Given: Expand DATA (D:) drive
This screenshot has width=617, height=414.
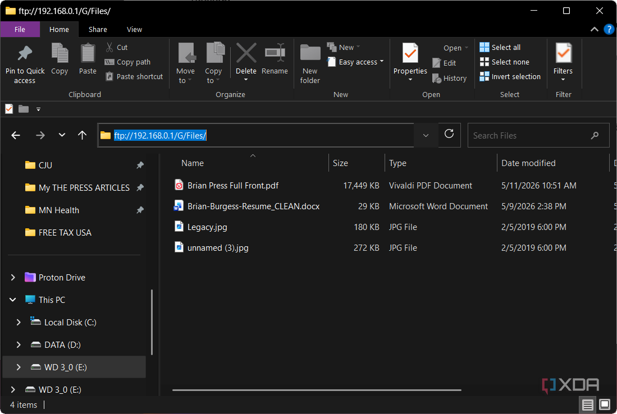Looking at the screenshot, I should tap(19, 345).
